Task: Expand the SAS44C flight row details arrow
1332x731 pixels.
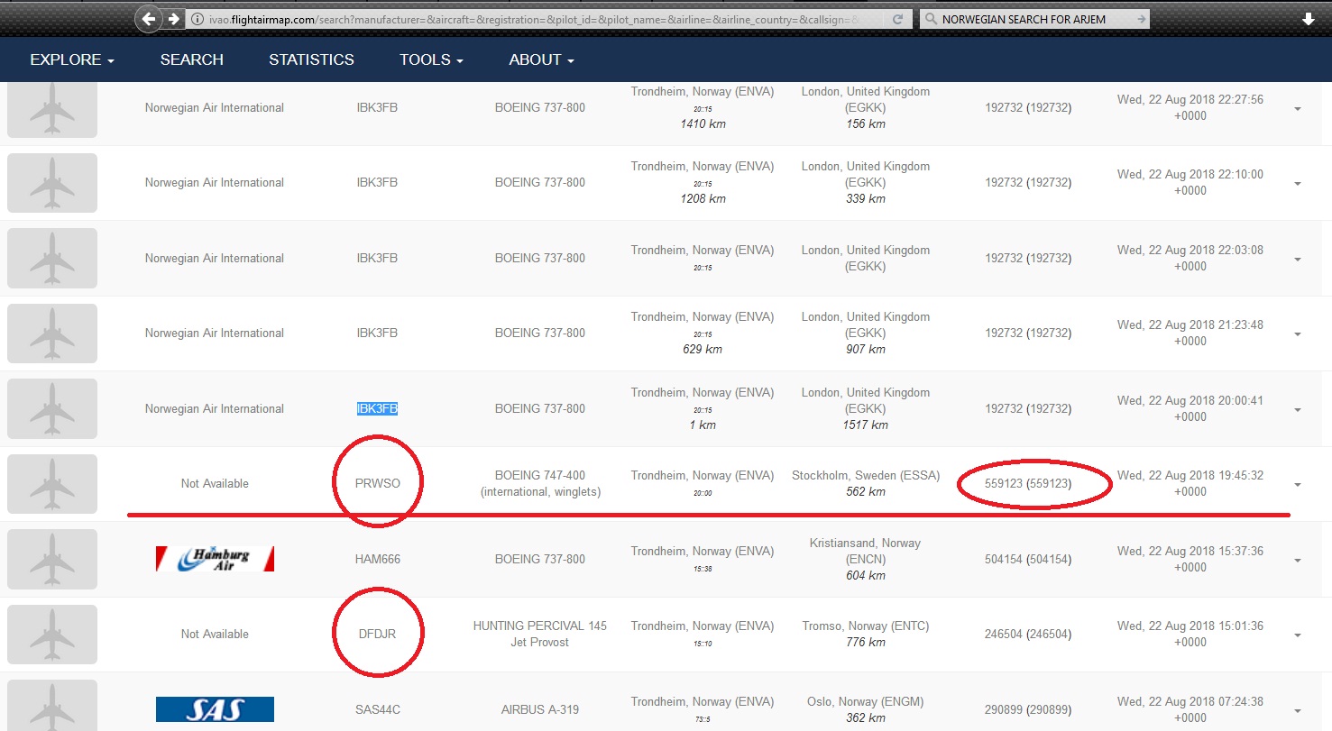Action: pos(1298,711)
